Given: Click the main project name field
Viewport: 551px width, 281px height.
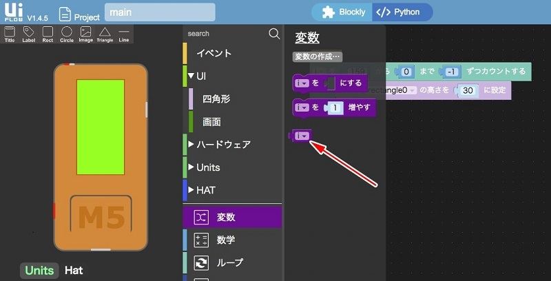Looking at the screenshot, I should (x=160, y=12).
